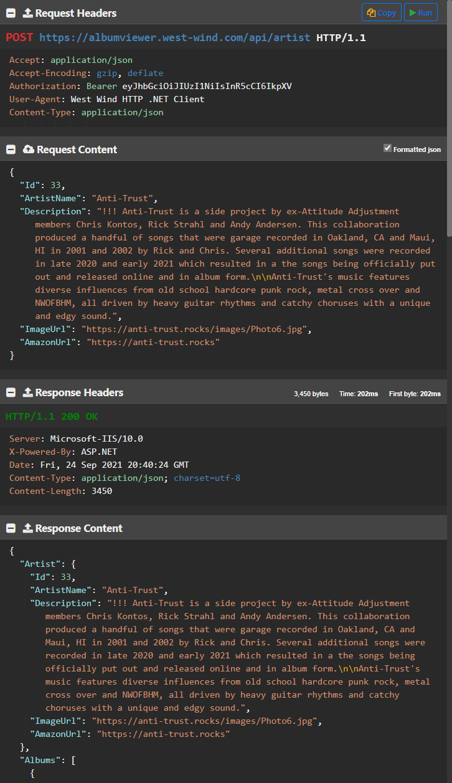
Task: Click the upload icon beside Request Headers
Action: 27,13
